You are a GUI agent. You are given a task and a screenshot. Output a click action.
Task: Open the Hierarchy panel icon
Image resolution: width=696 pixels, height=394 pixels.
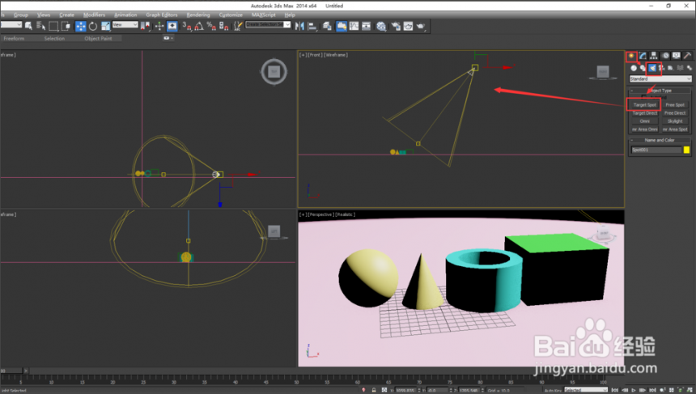click(x=653, y=56)
